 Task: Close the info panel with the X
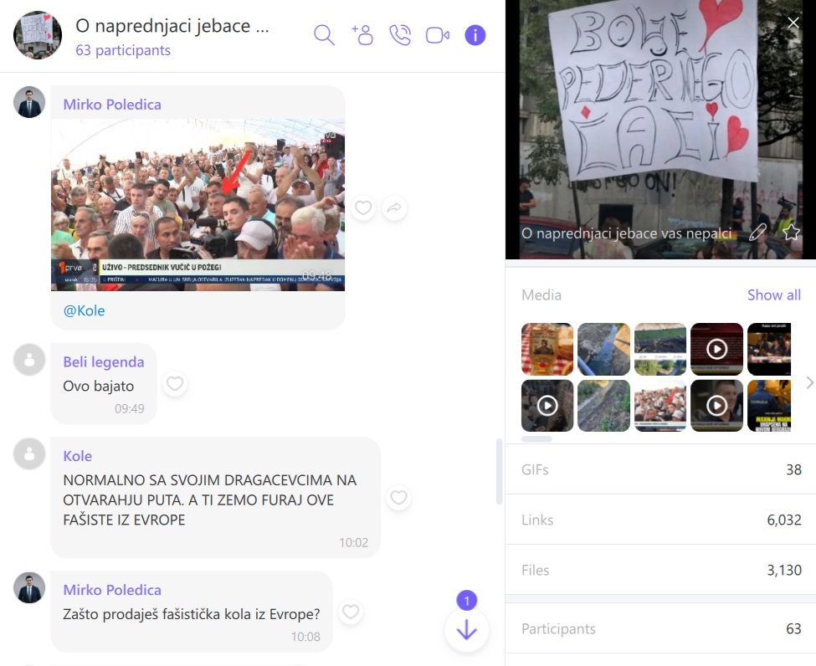click(793, 23)
